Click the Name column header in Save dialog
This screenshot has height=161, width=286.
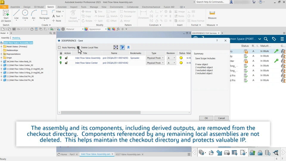(x=114, y=53)
